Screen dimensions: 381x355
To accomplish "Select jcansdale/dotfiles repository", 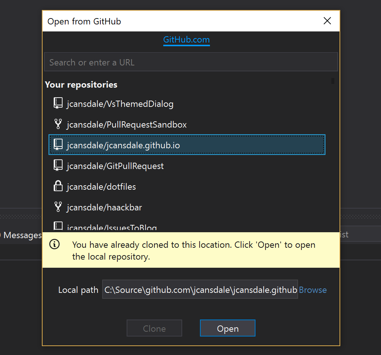I will click(187, 186).
